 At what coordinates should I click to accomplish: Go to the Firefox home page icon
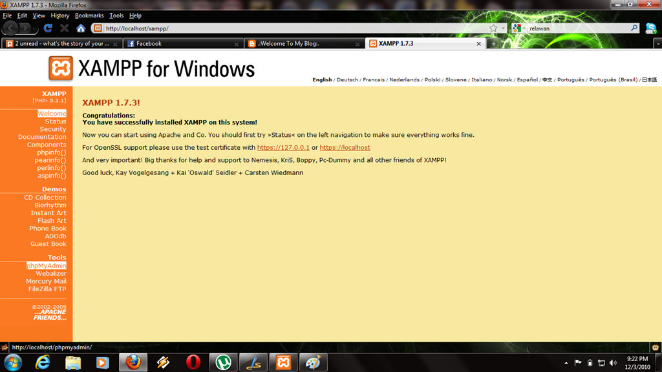pos(81,28)
